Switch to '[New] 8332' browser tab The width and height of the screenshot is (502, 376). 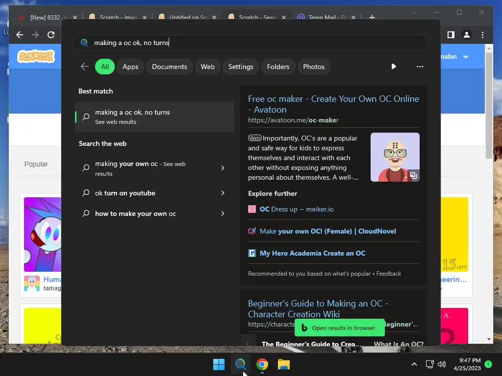tap(48, 17)
